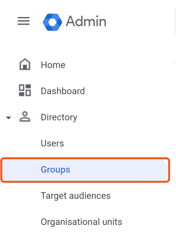Click the Dashboard tiles icon

(x=25, y=90)
